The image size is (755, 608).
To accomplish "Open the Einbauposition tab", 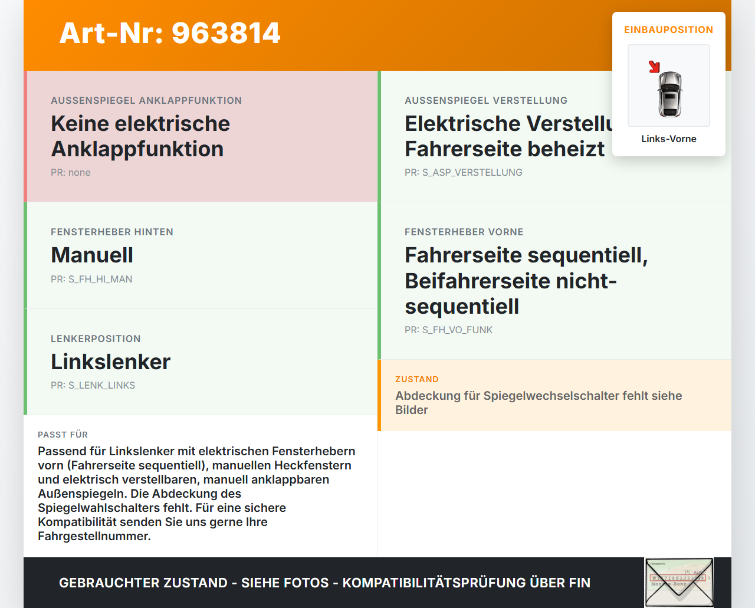I will point(669,29).
